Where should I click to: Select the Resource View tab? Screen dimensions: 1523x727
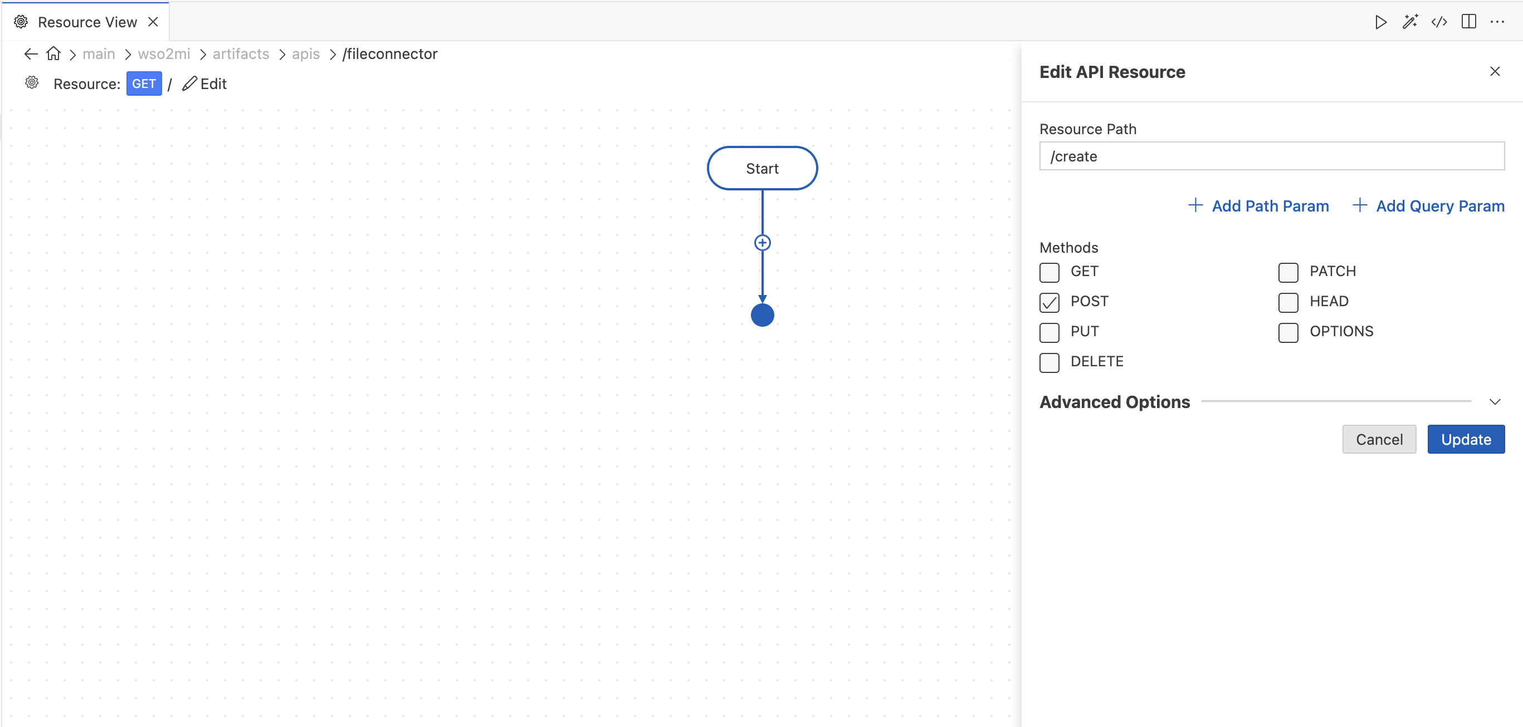coord(86,22)
